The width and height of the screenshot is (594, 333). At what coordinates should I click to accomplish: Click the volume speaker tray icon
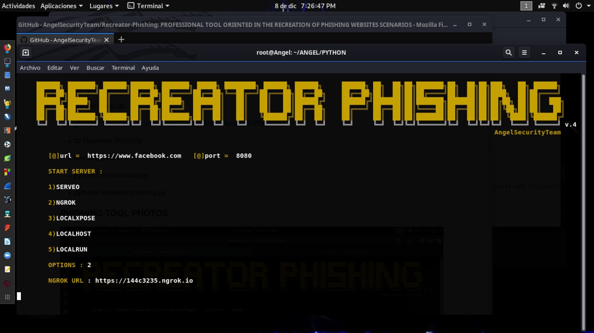[x=566, y=6]
